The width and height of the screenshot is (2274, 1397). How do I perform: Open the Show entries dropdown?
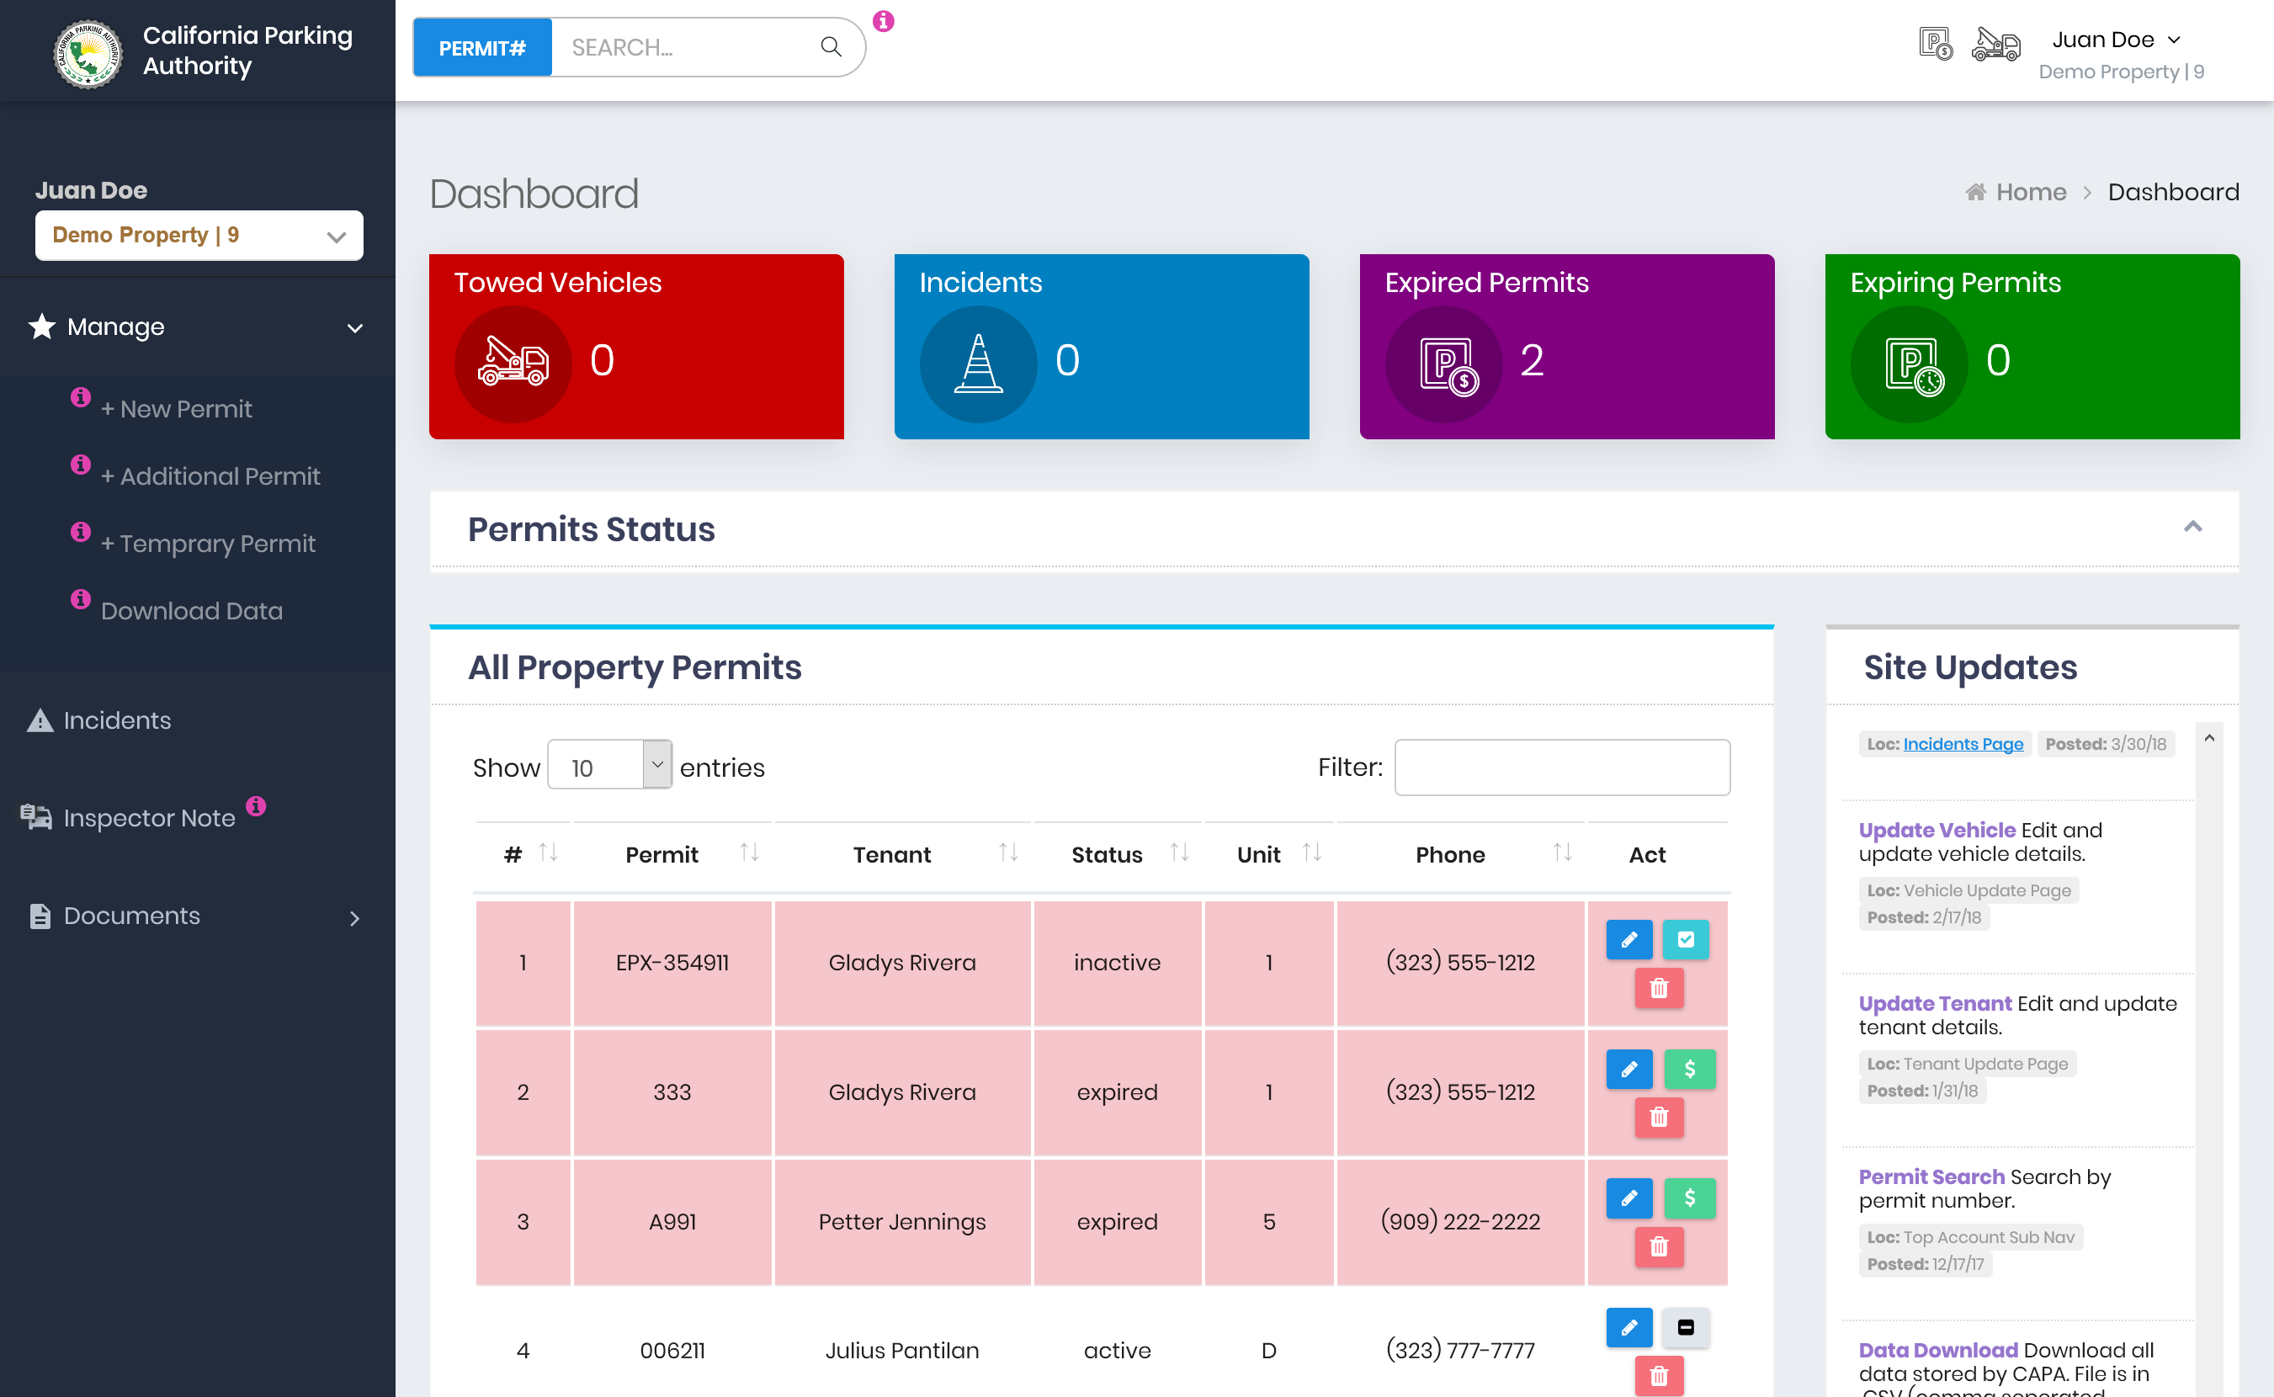click(609, 766)
